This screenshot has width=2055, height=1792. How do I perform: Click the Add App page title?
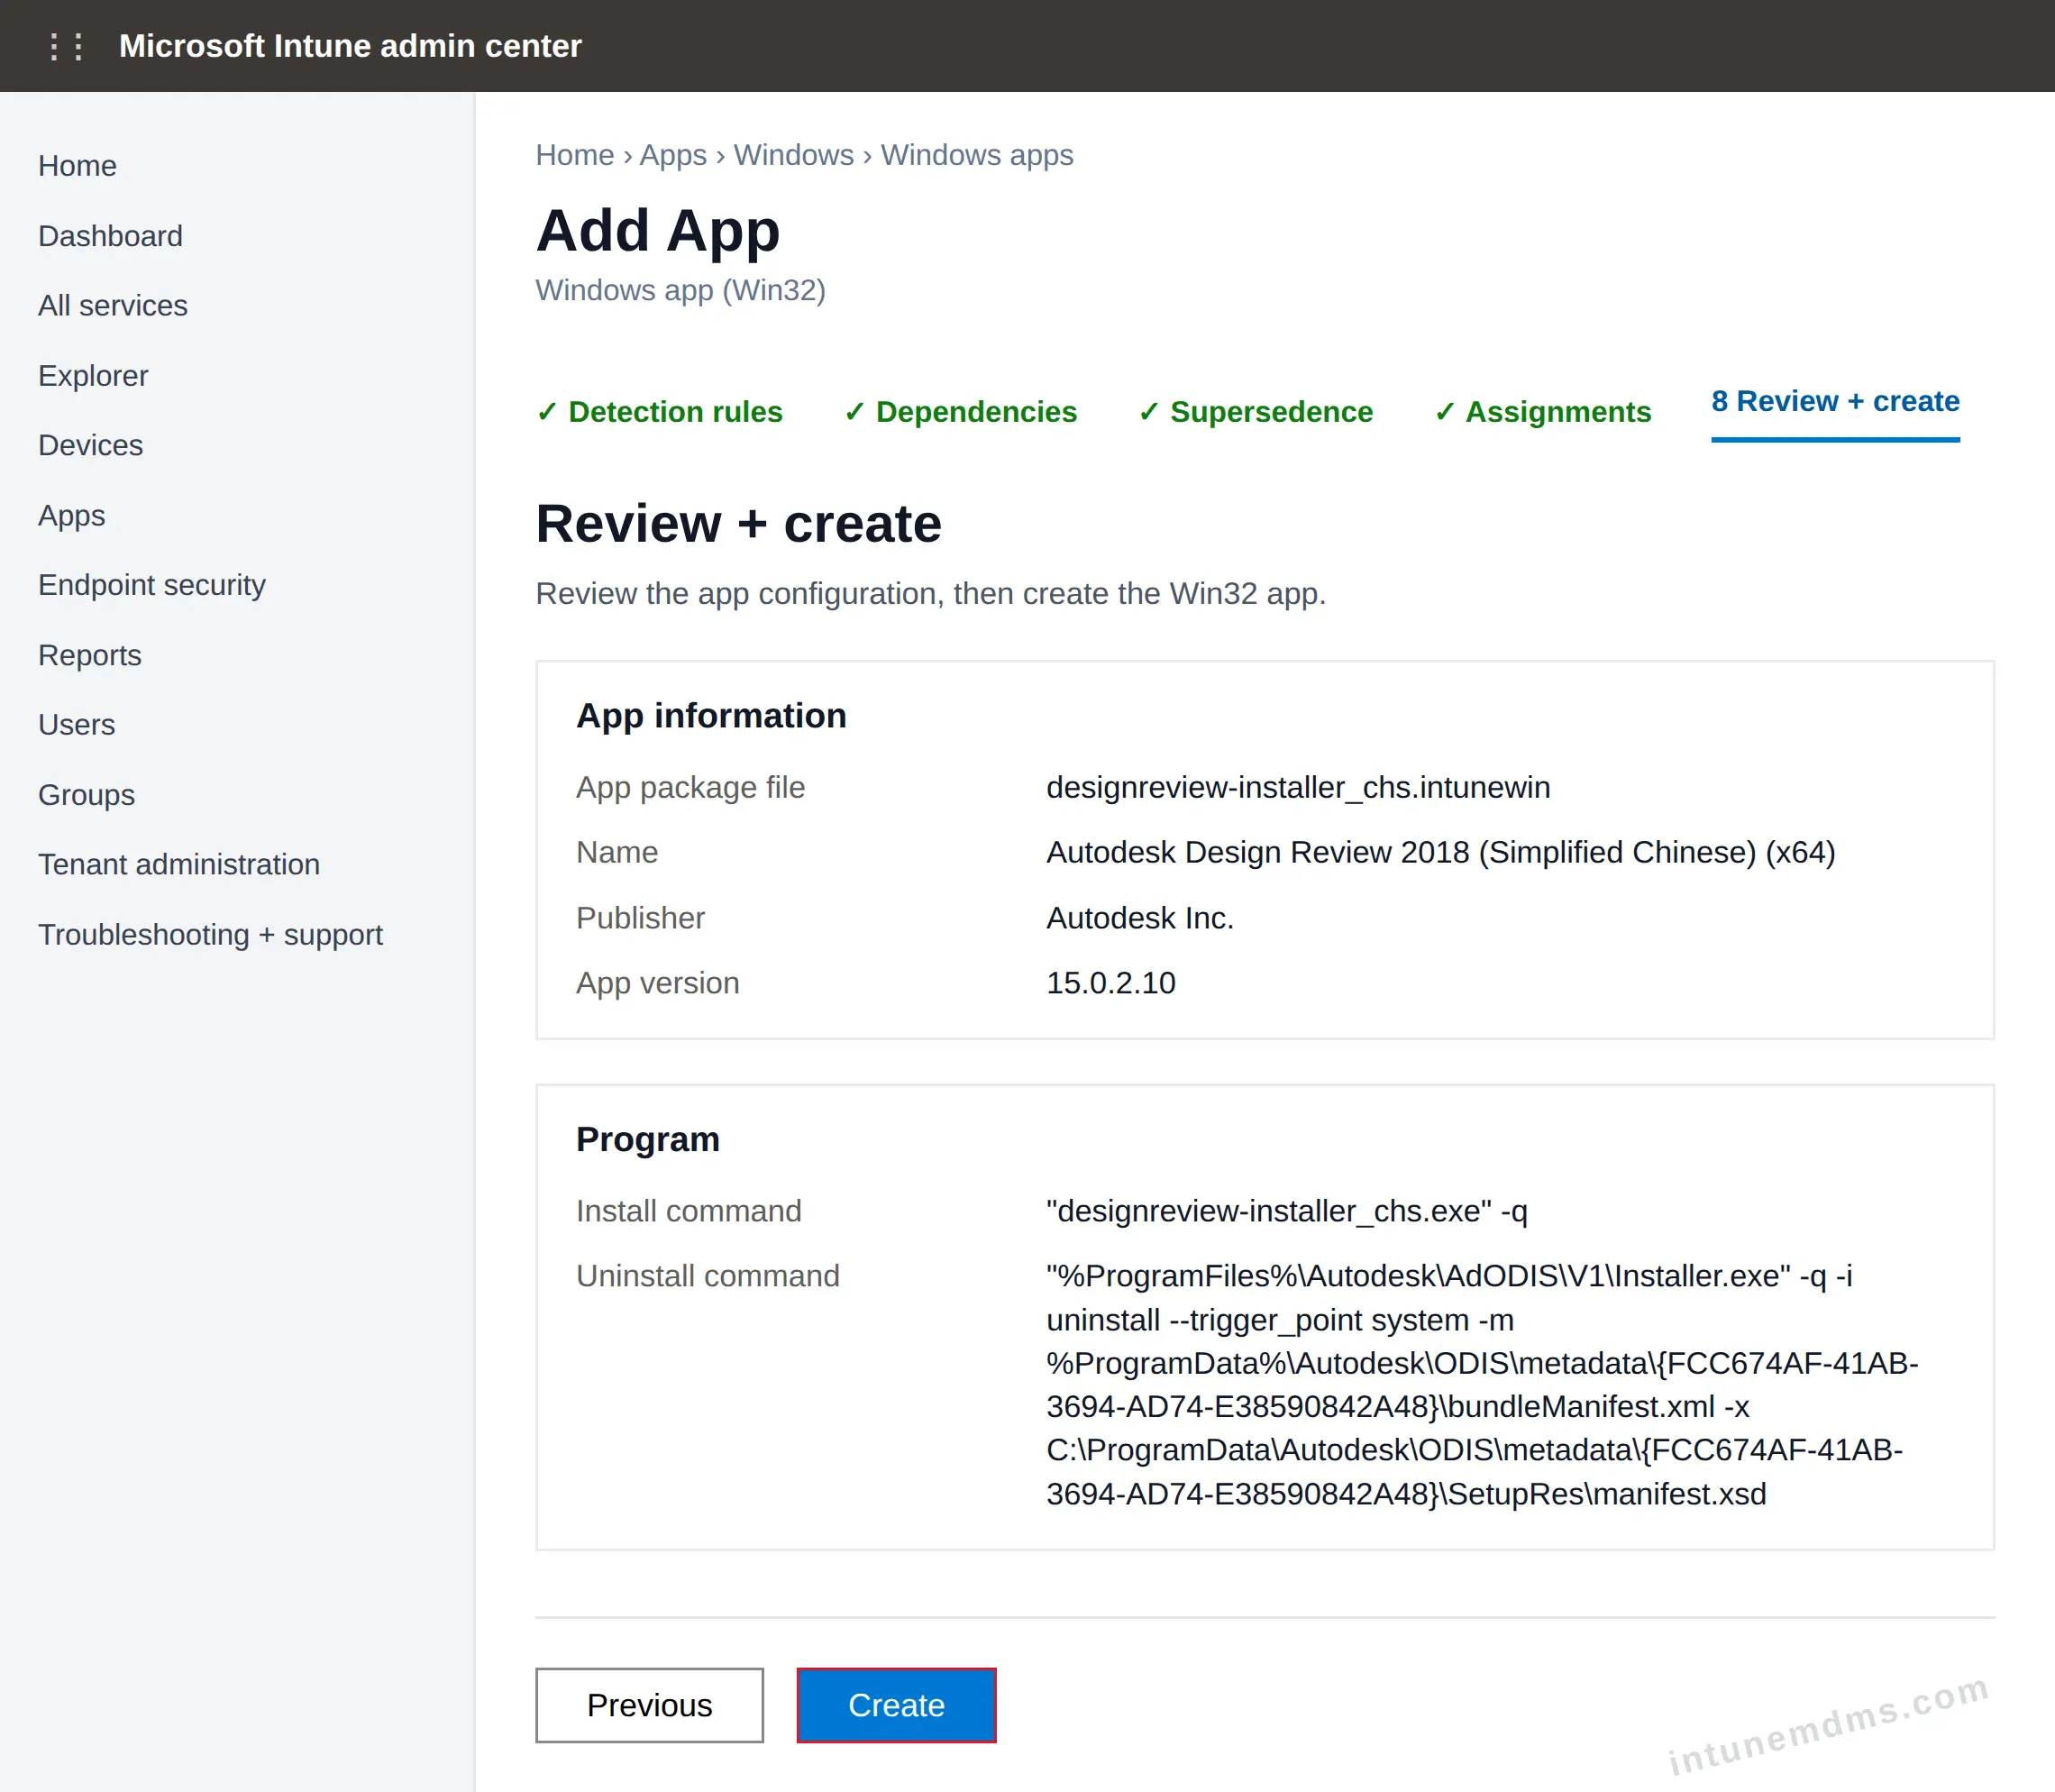click(x=658, y=231)
